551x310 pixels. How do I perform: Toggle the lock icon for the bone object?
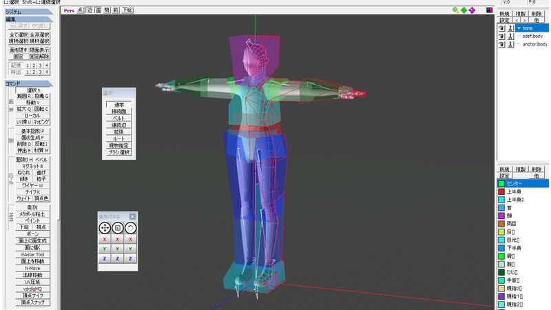tap(510, 28)
